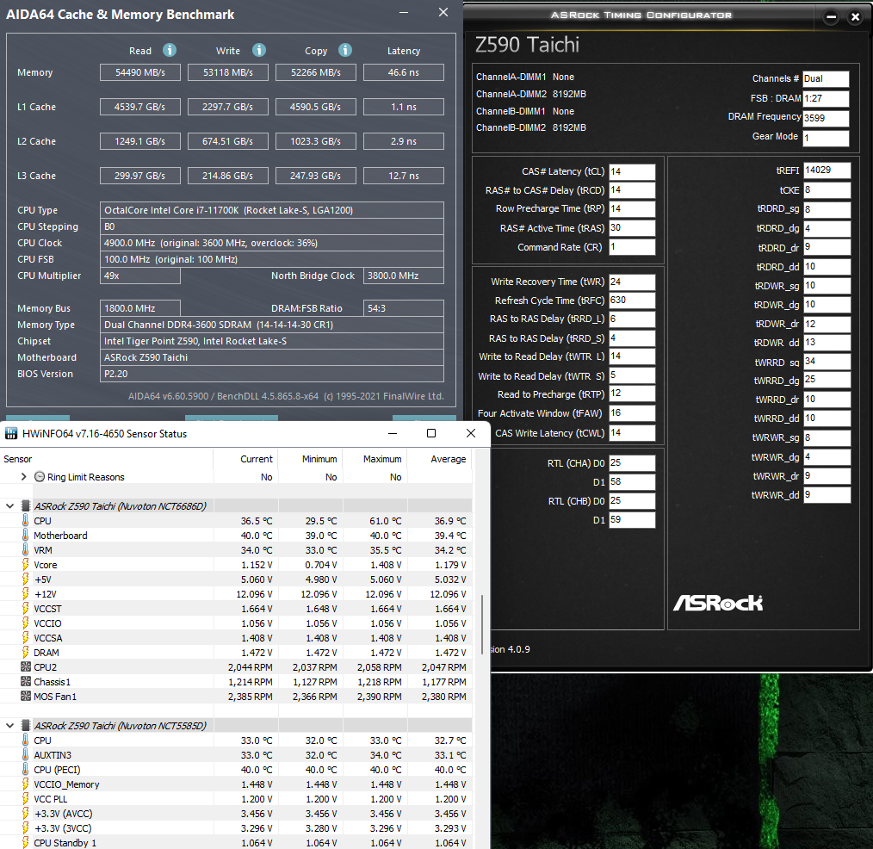Screen dimensions: 873x849
Task: Click the BIOS Version P2.20 field
Action: pyautogui.click(x=272, y=374)
